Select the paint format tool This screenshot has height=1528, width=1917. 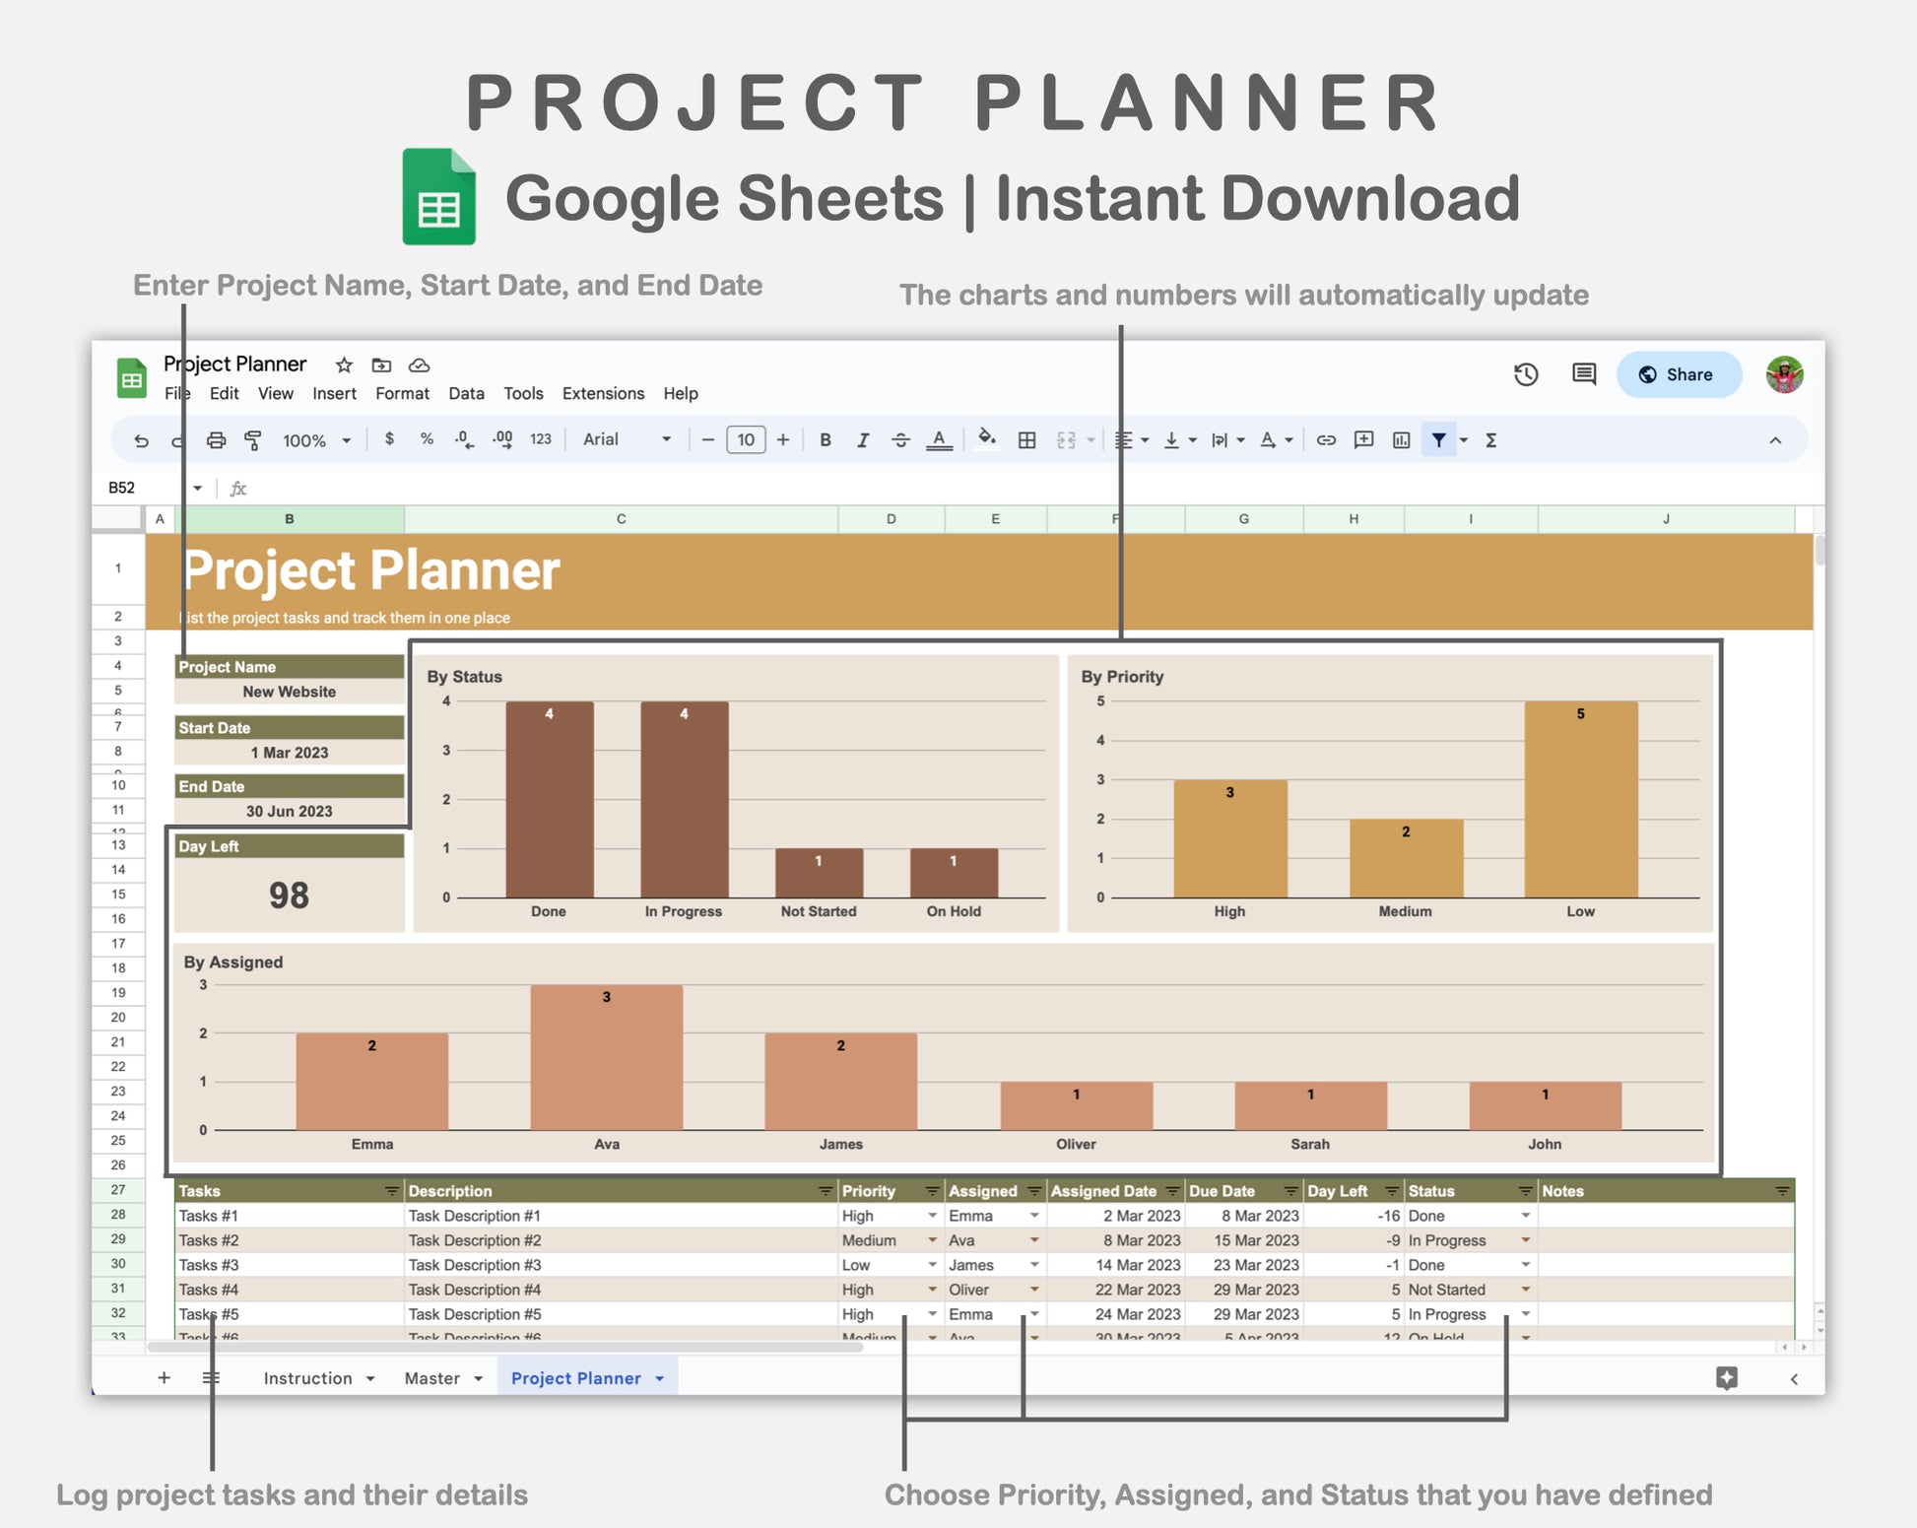click(x=253, y=440)
